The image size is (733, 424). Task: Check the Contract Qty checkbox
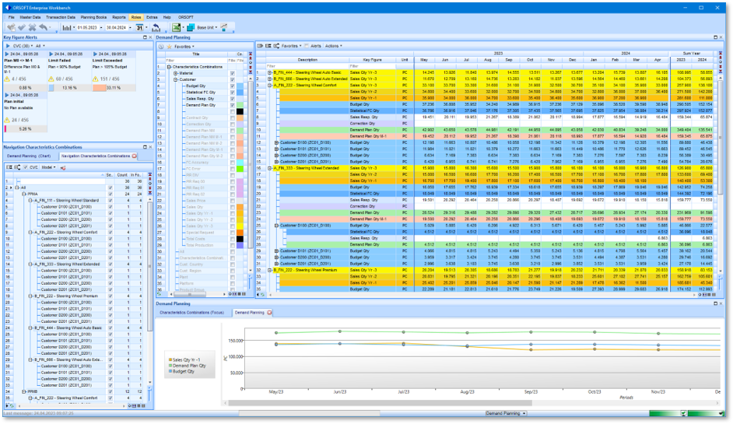point(233,117)
